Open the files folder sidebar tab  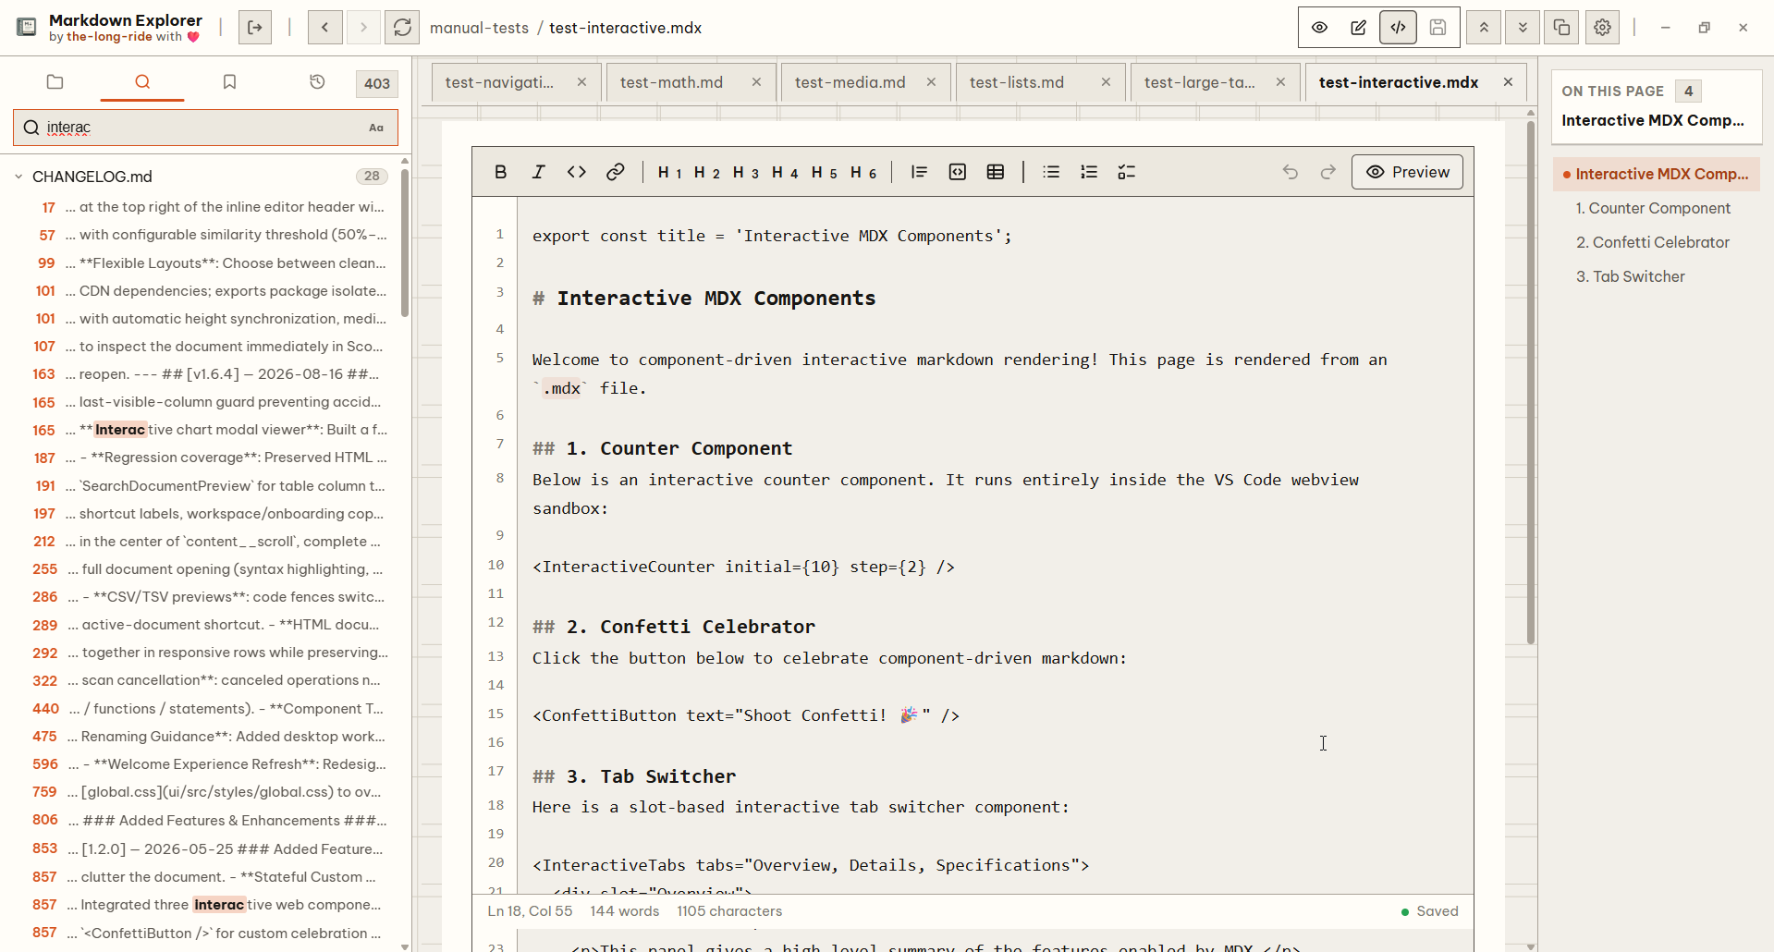pyautogui.click(x=55, y=82)
